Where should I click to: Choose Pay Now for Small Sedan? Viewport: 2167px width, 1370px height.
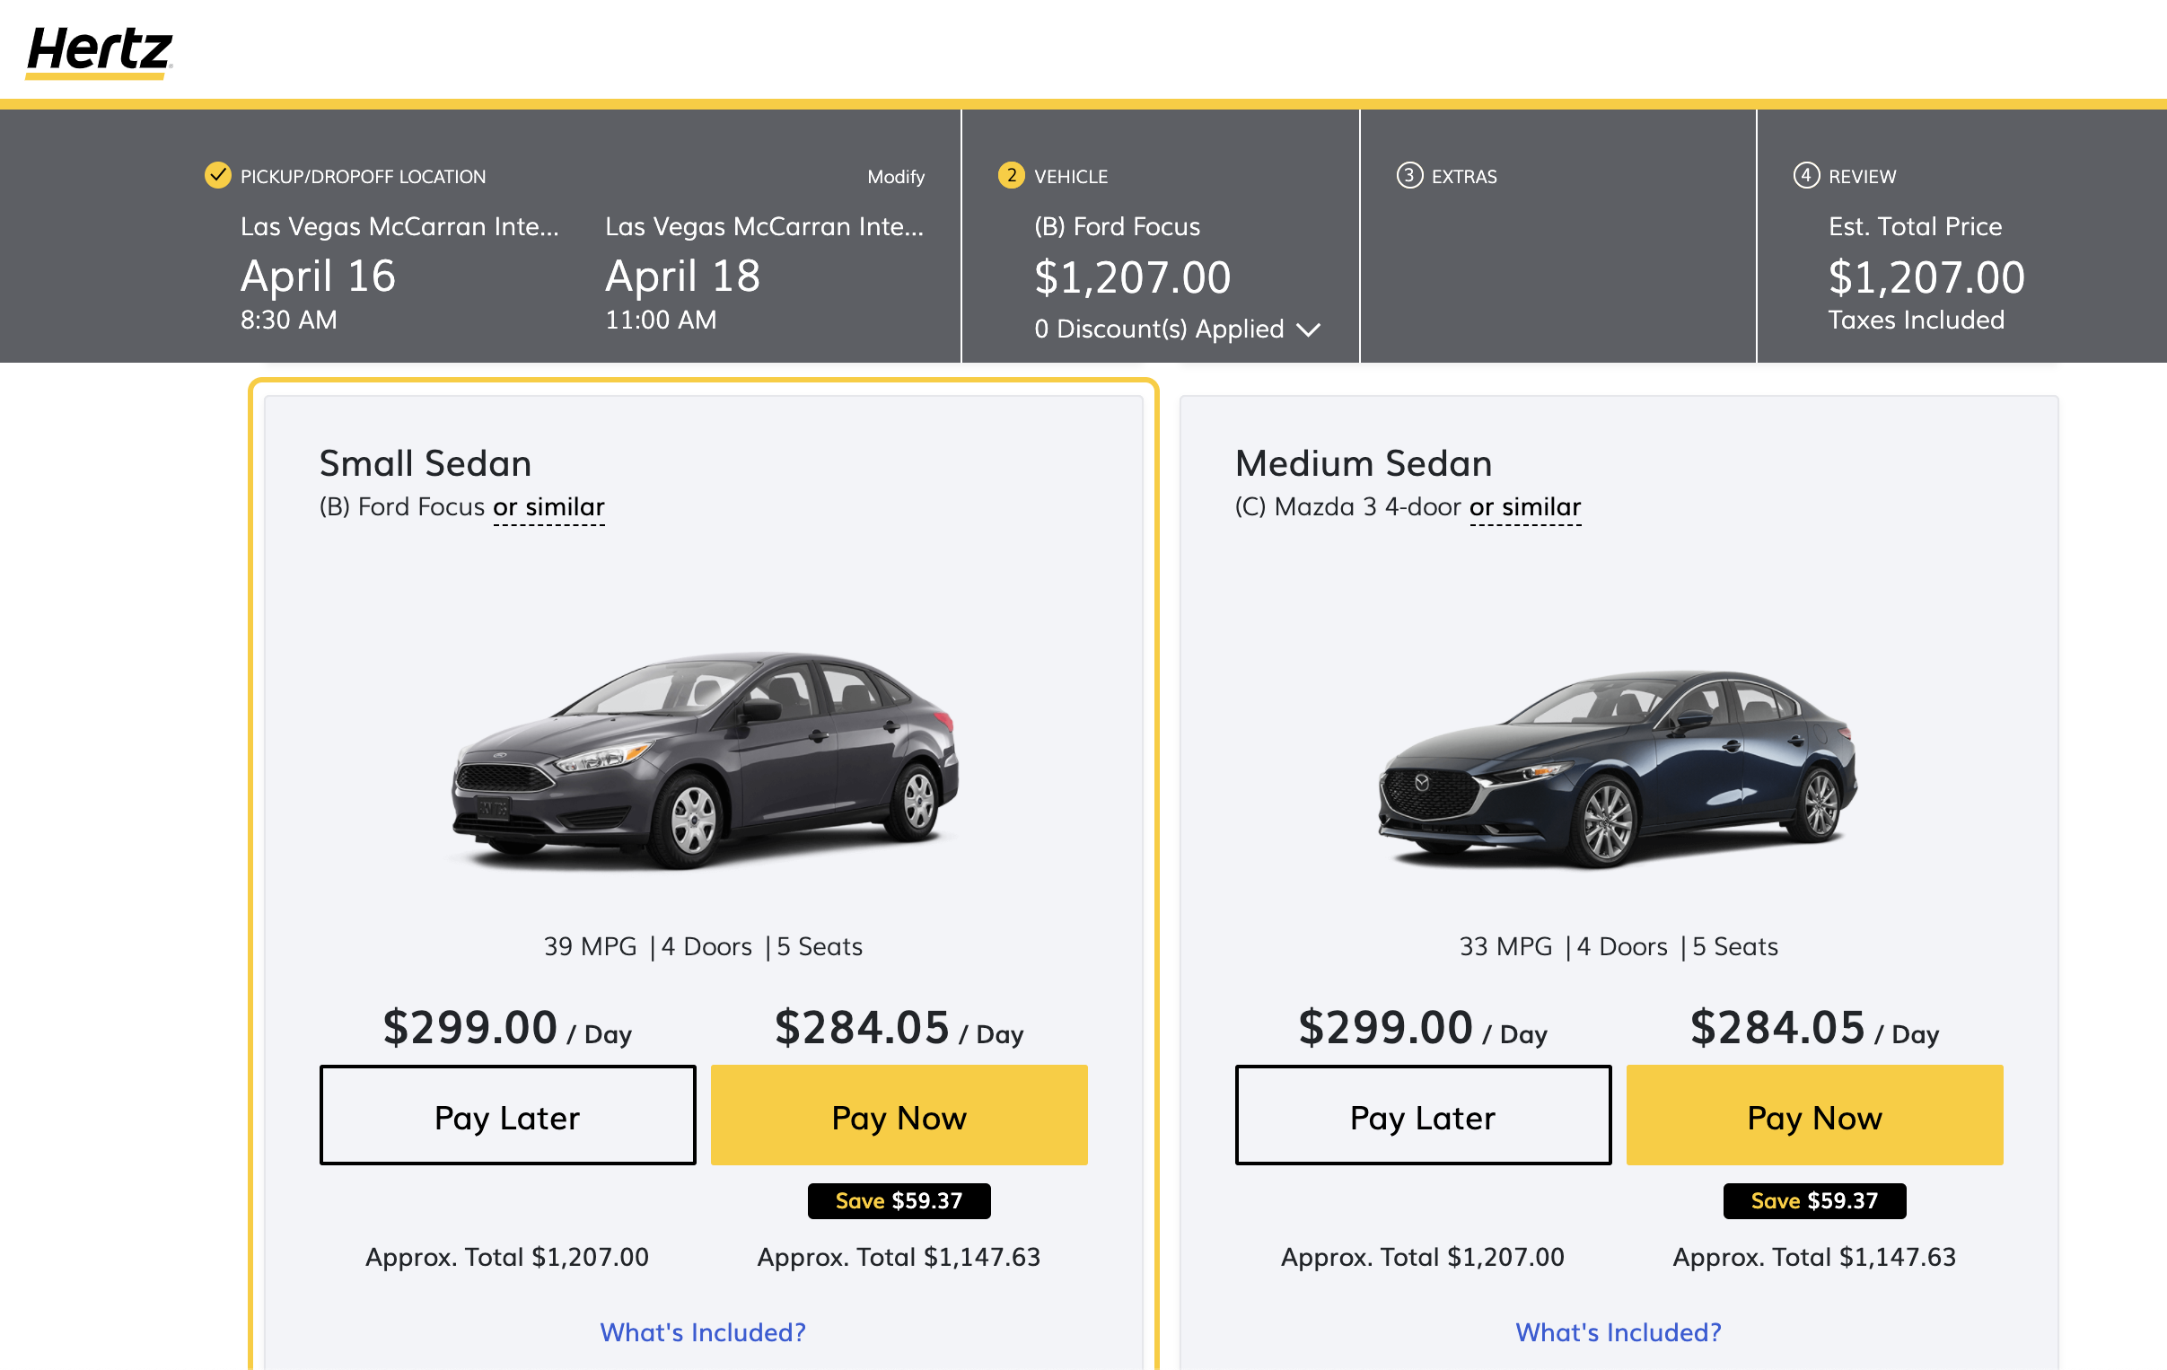899,1115
